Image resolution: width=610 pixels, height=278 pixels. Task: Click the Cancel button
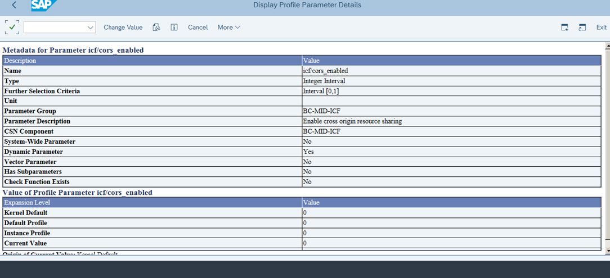[198, 27]
